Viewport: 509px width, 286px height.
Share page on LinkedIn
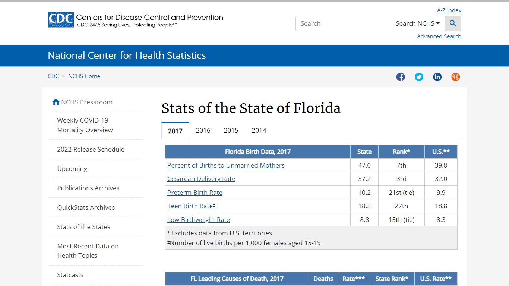click(437, 77)
